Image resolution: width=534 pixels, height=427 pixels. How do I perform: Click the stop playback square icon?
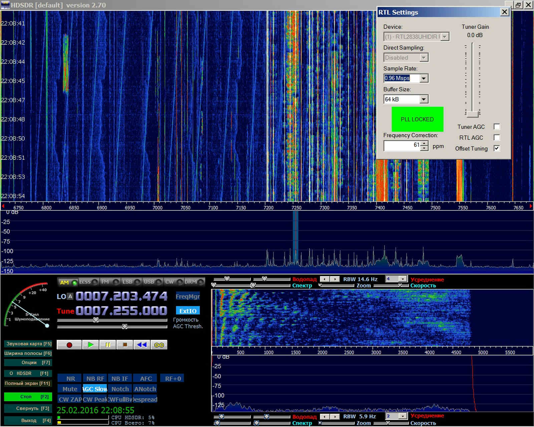[x=125, y=345]
